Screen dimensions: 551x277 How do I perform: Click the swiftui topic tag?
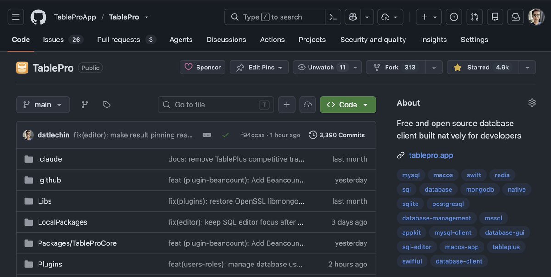412,261
